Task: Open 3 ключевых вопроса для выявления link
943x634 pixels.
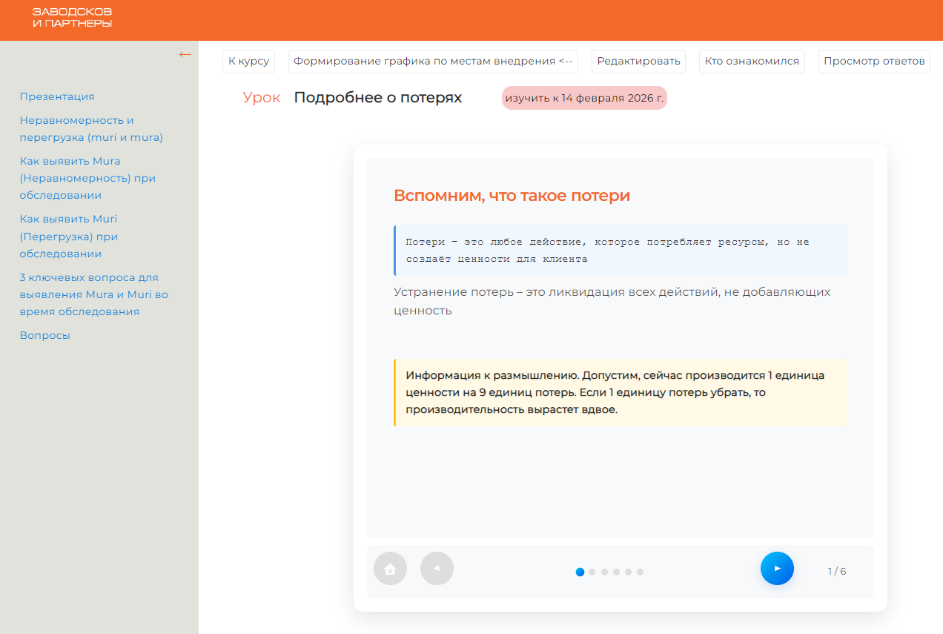Action: 94,294
